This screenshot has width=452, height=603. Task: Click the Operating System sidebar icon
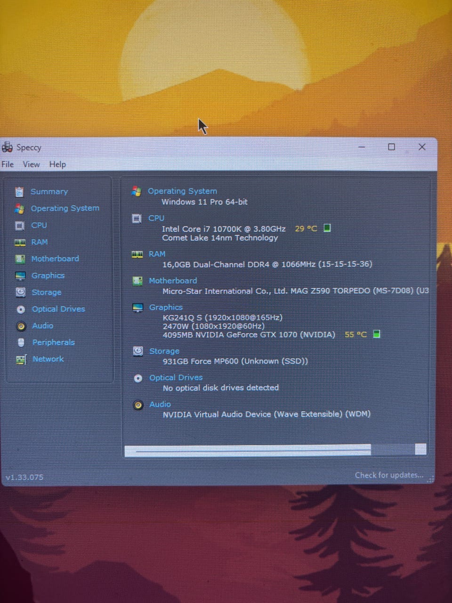(x=19, y=208)
